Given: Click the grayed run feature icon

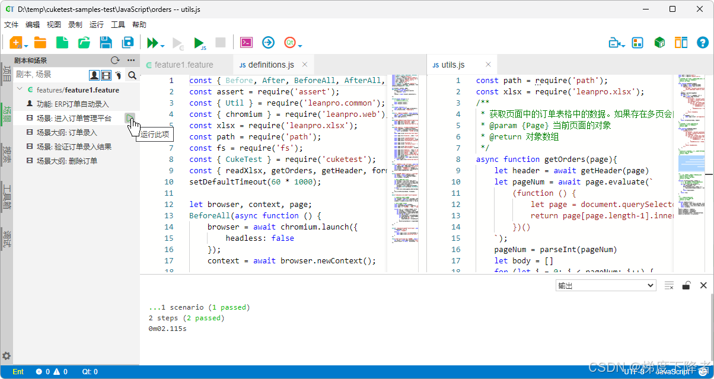Looking at the screenshot, I should (178, 43).
